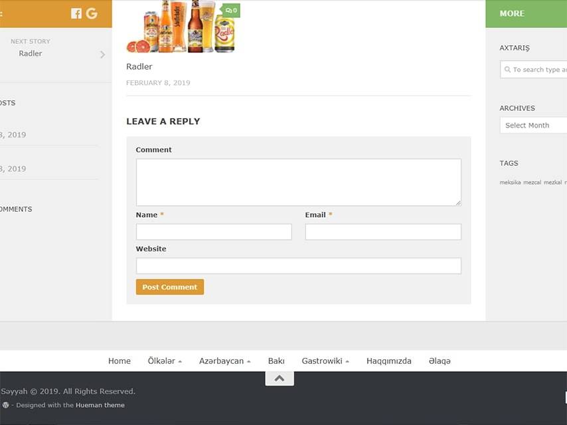The width and height of the screenshot is (567, 425).
Task: Expand the Ölkələr menu
Action: [x=165, y=361]
